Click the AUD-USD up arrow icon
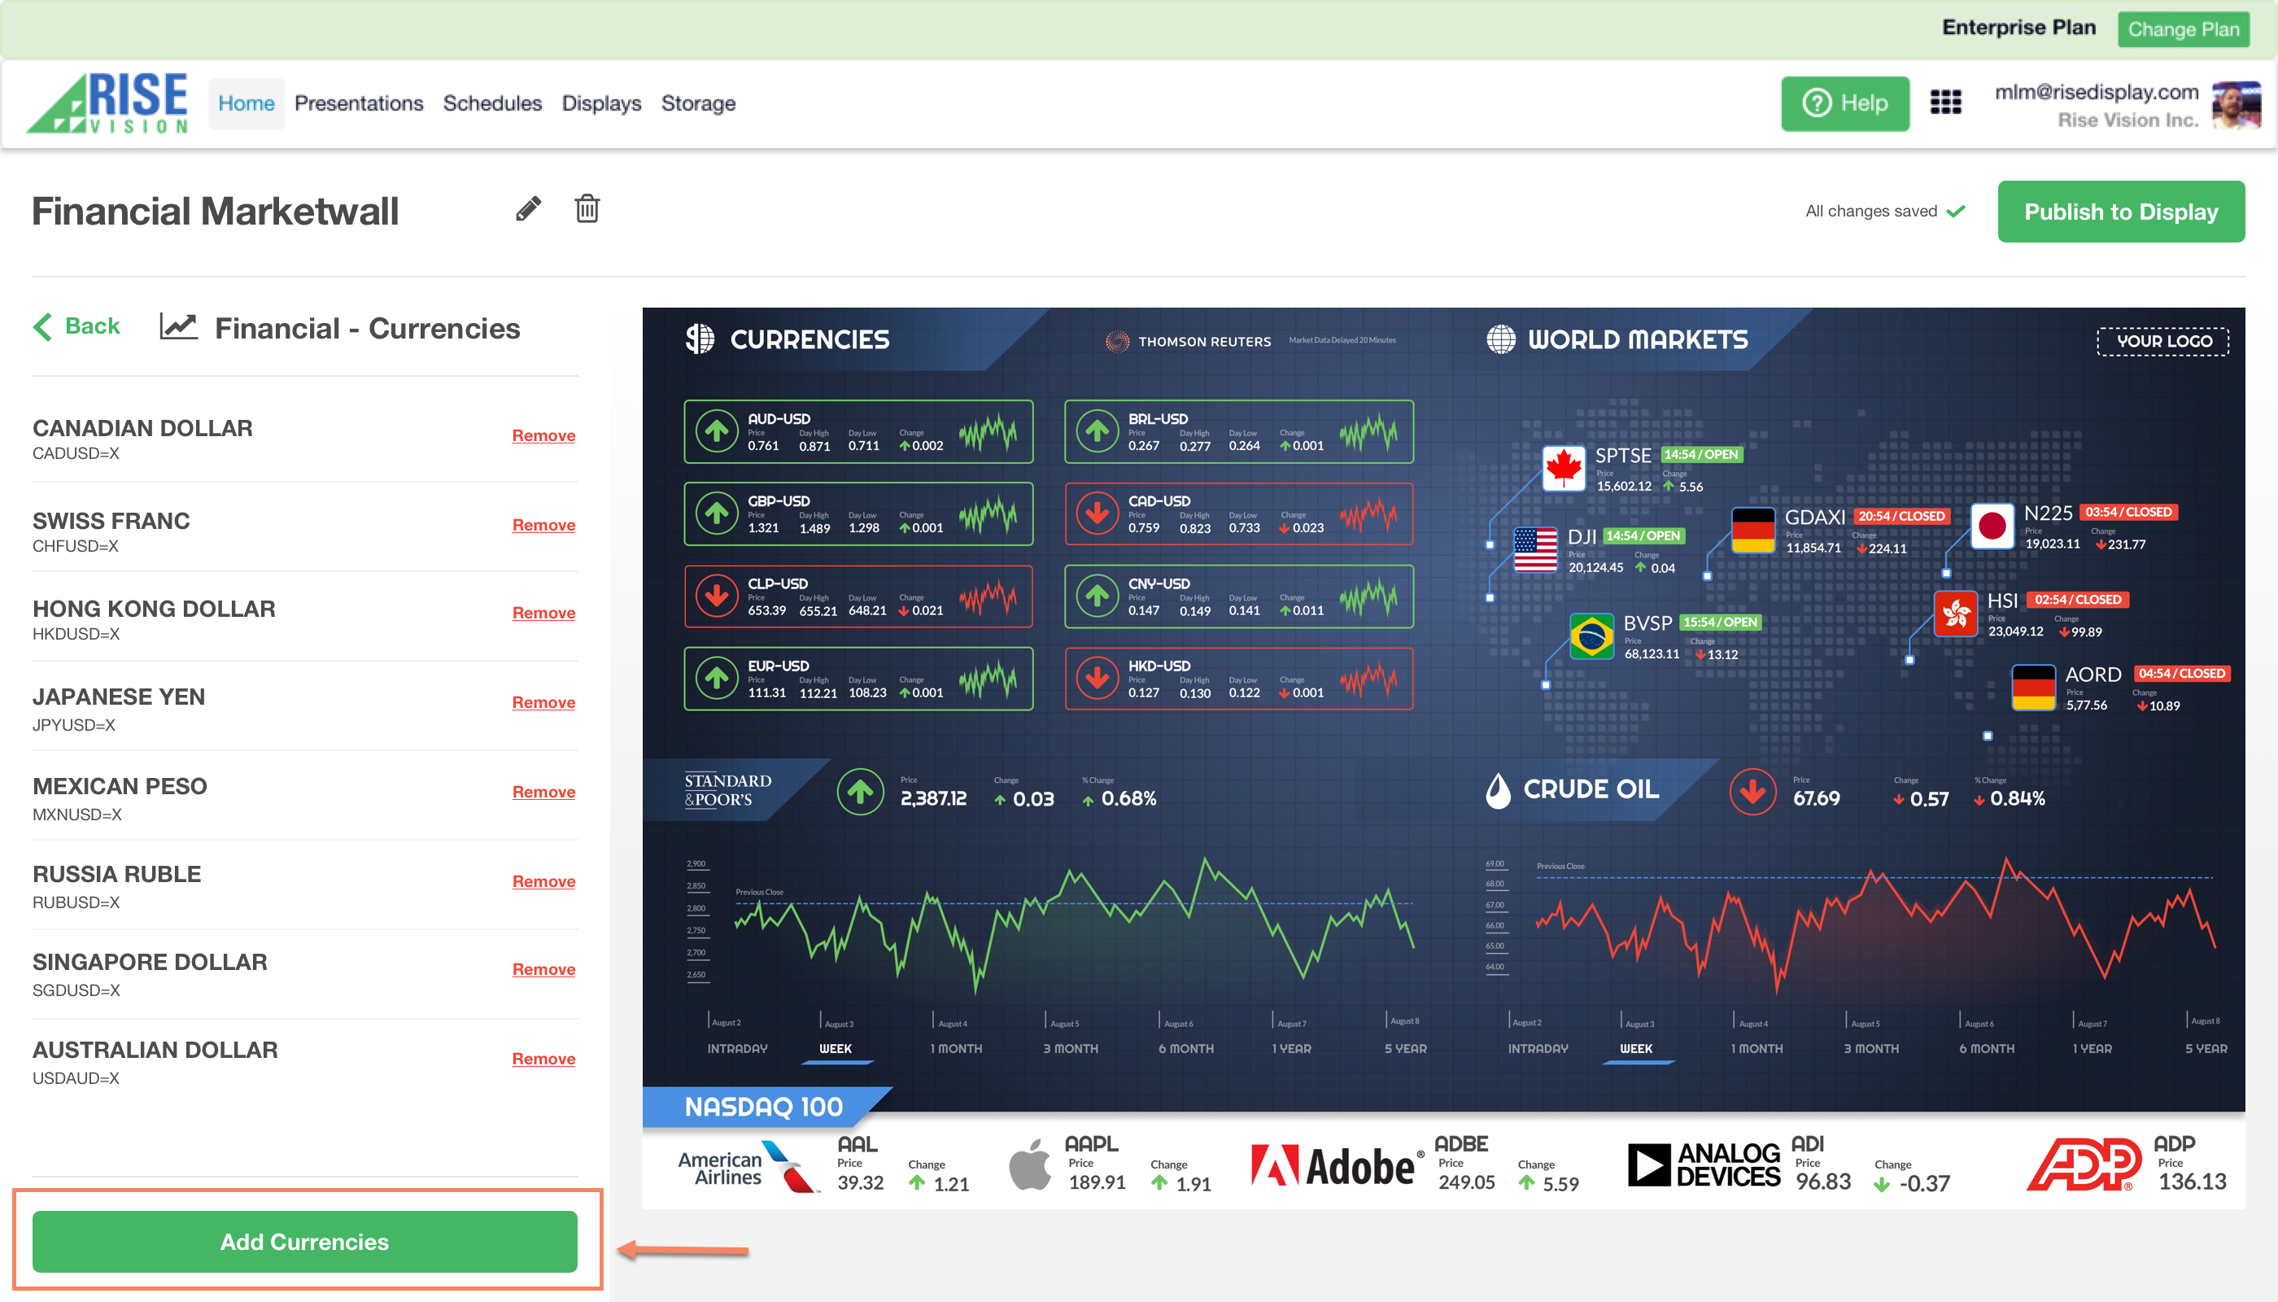2278x1302 pixels. tap(716, 432)
